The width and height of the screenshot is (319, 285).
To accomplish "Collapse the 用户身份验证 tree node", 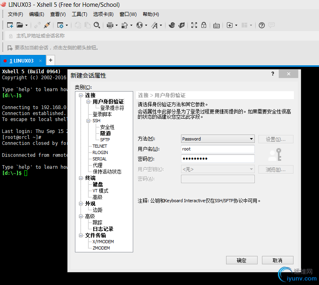I will 88,102.
